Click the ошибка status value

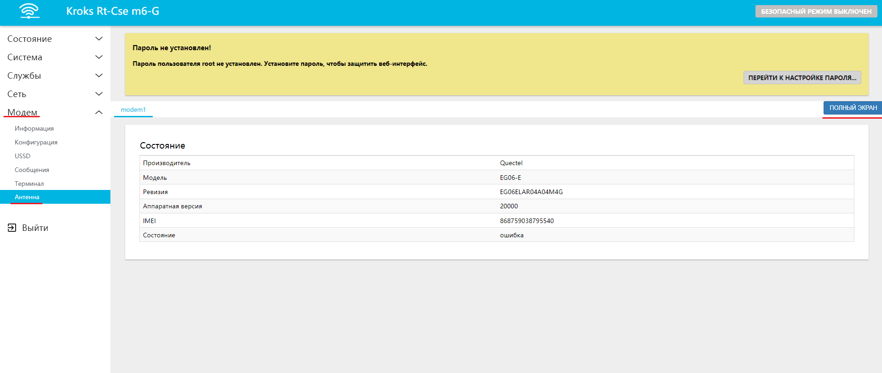(x=512, y=235)
